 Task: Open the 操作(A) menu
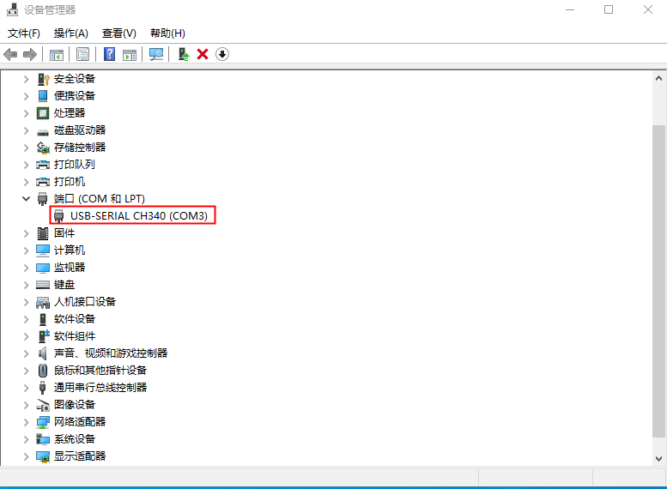pos(70,33)
